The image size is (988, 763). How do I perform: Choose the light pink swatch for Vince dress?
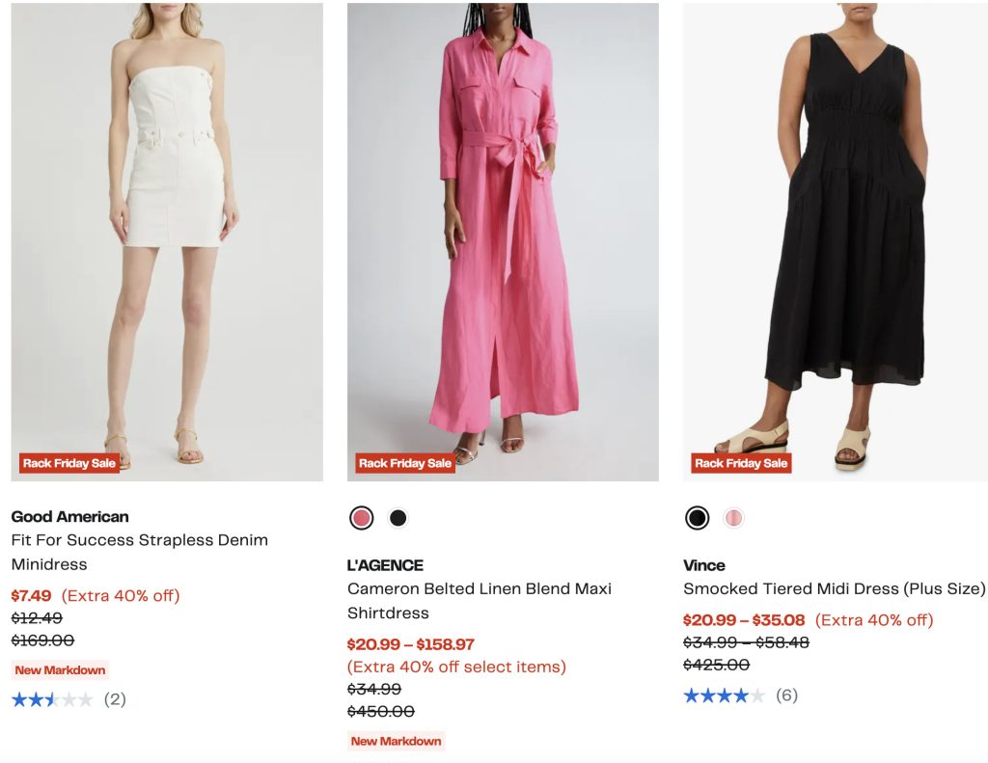[733, 518]
